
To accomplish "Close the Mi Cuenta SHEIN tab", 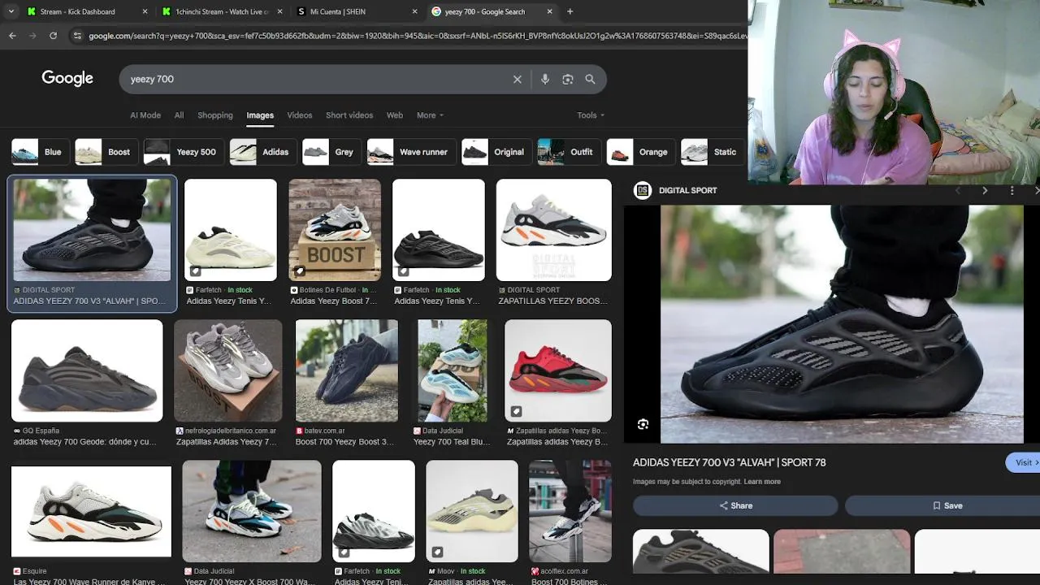I will pyautogui.click(x=414, y=11).
